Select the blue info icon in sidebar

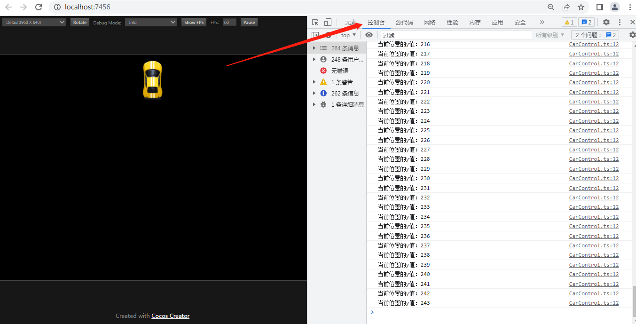(x=323, y=93)
